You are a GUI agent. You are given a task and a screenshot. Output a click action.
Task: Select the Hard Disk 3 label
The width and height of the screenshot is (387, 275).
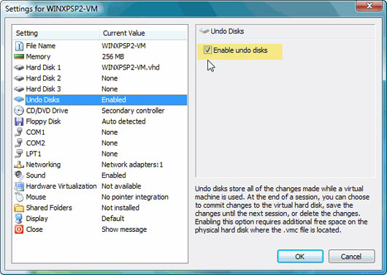(43, 88)
